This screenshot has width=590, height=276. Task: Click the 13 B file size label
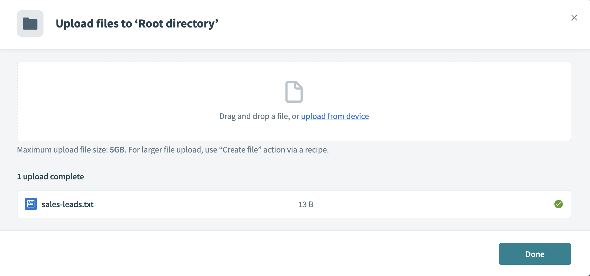(306, 204)
